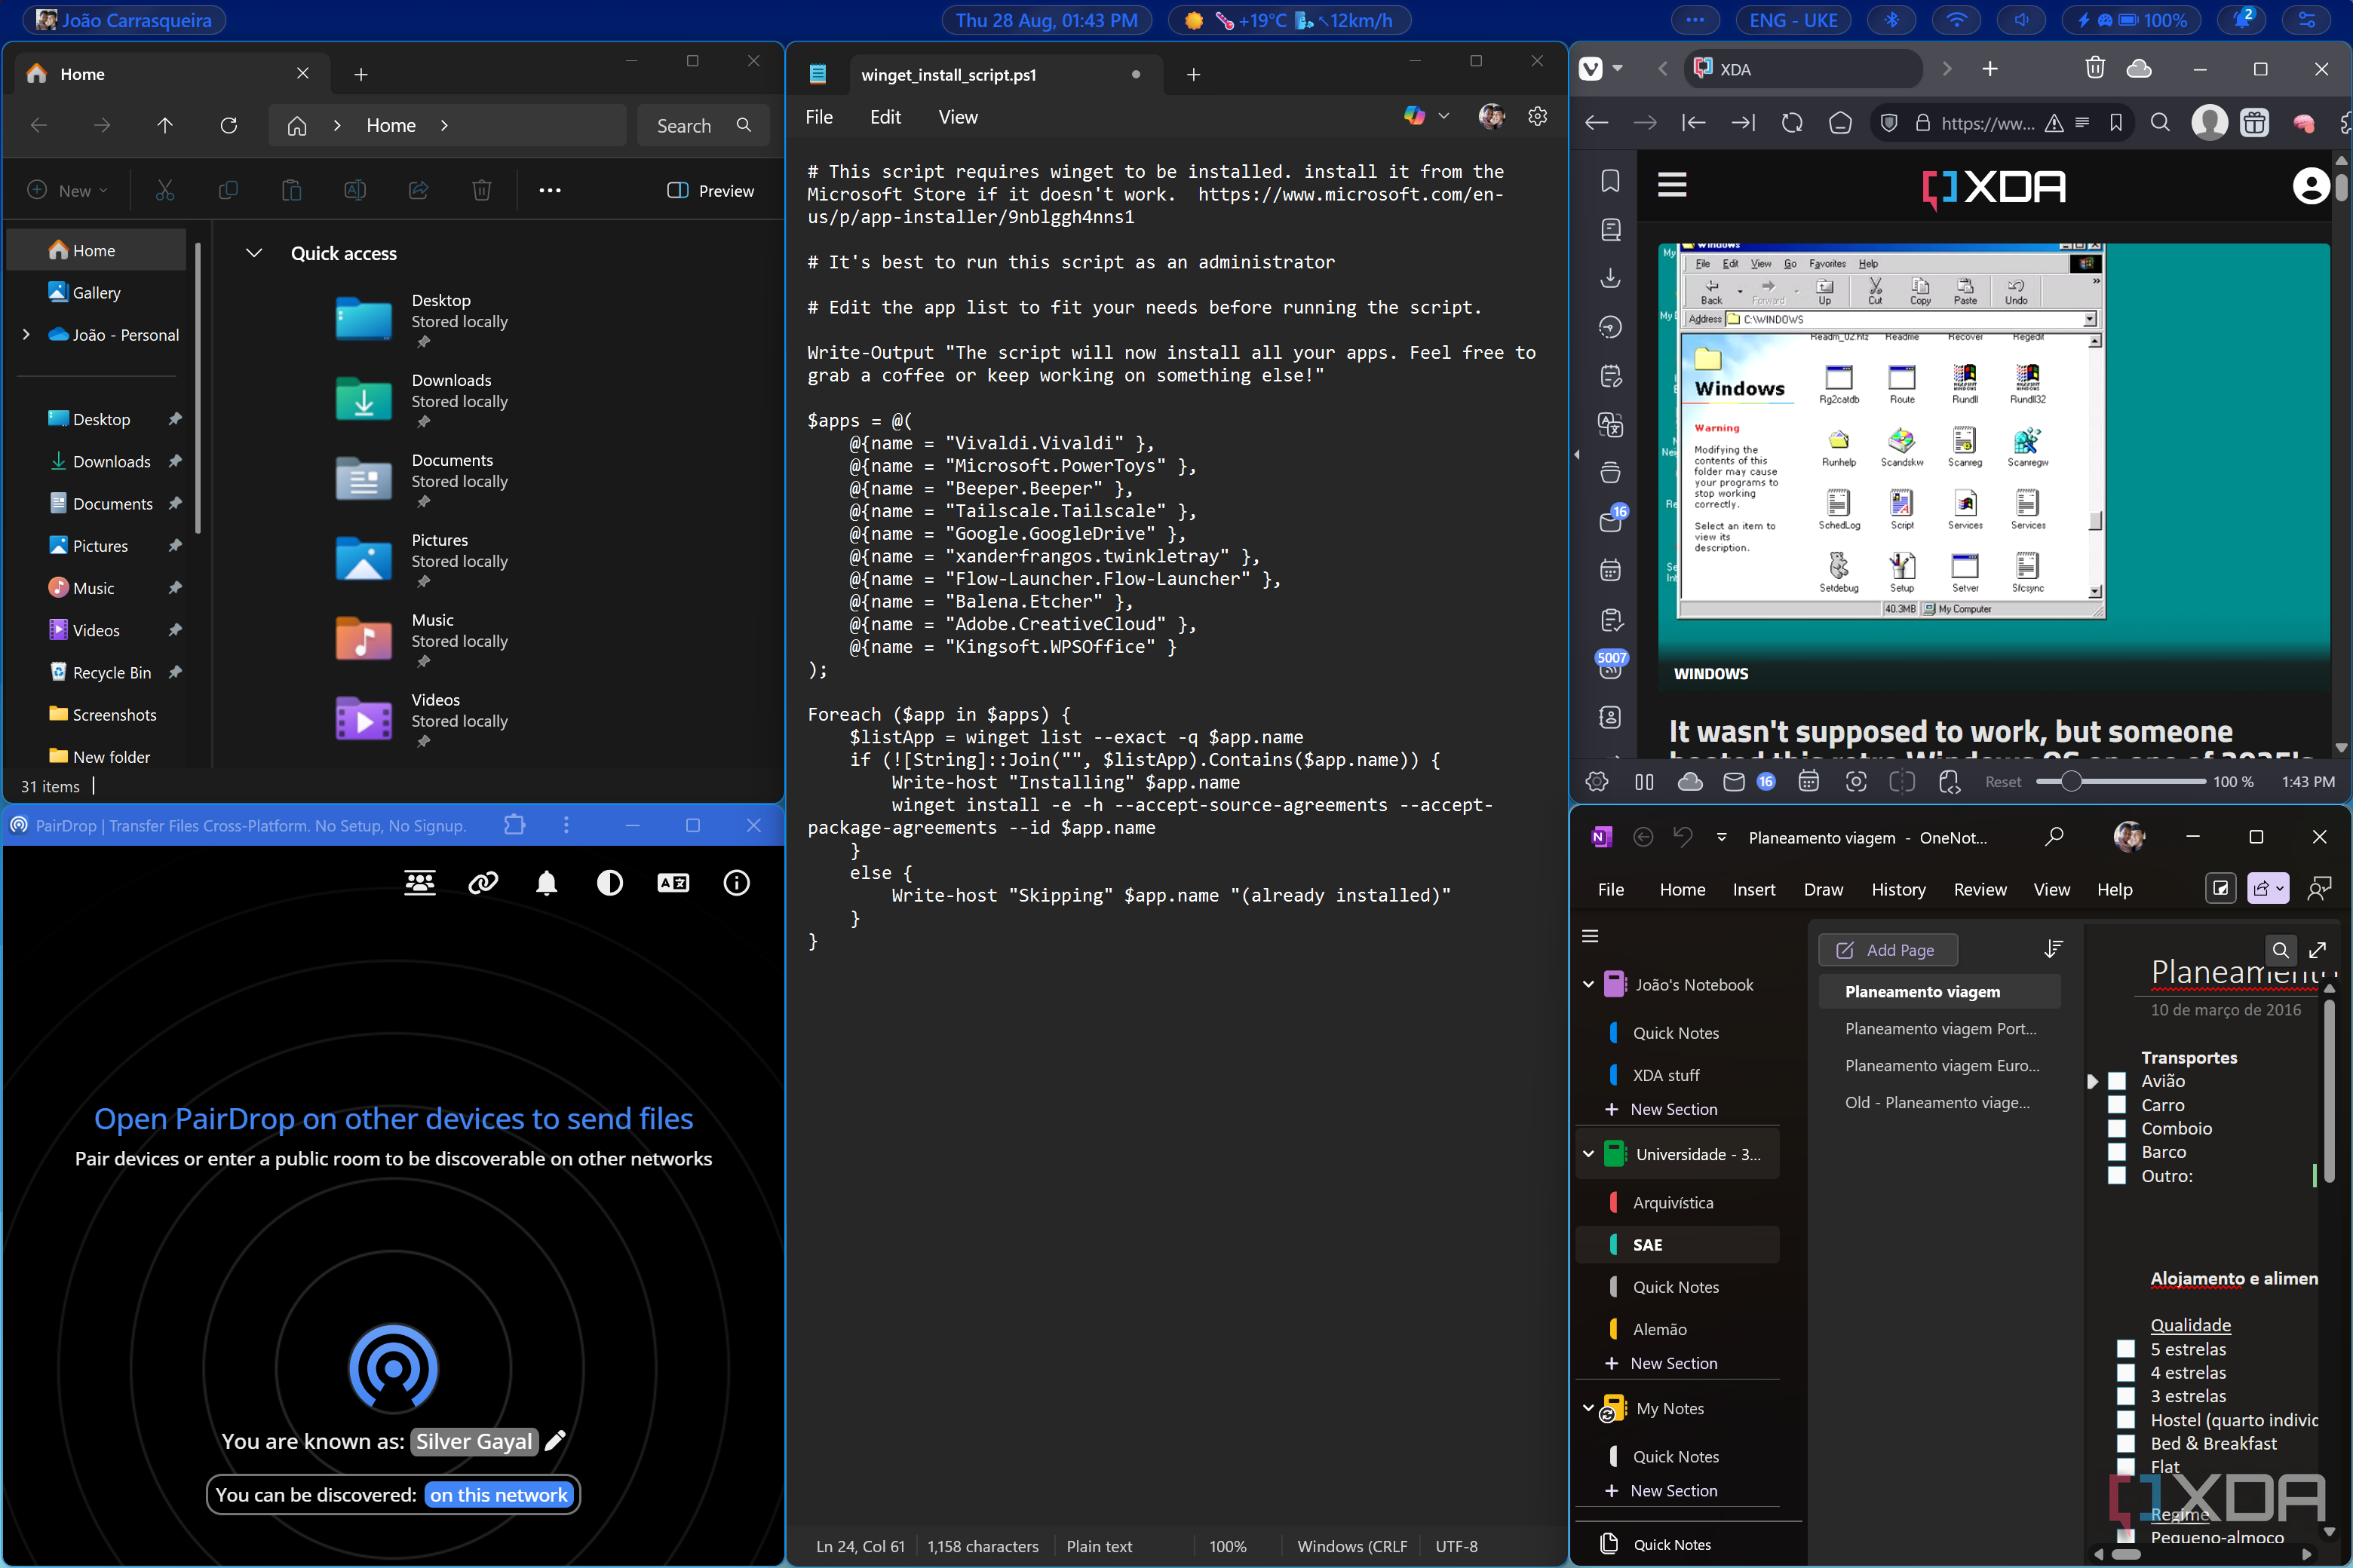The image size is (2353, 1568).
Task: Click "on this network" discovery button
Action: [499, 1495]
